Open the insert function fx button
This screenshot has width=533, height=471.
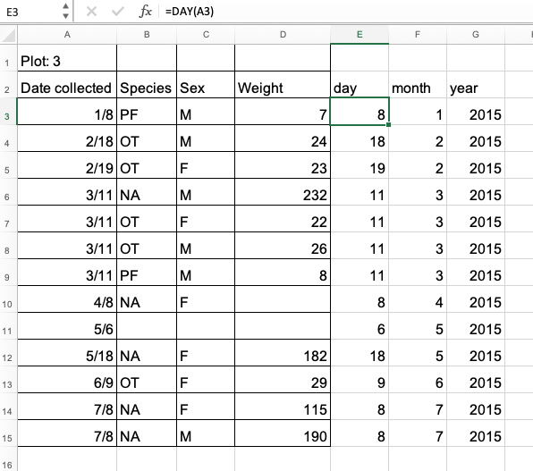point(146,12)
